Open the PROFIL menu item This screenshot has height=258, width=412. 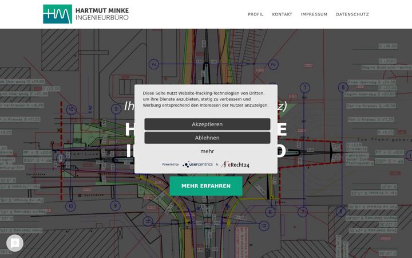tap(256, 14)
